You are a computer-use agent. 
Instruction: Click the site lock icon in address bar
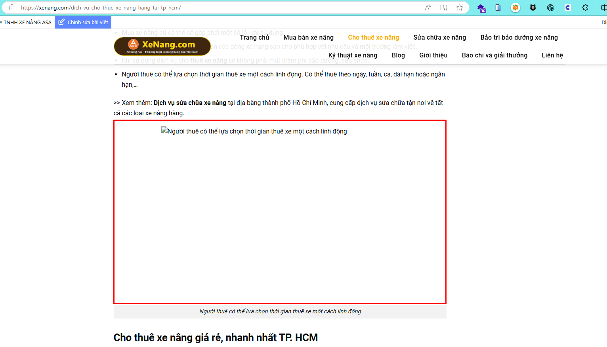pos(12,8)
